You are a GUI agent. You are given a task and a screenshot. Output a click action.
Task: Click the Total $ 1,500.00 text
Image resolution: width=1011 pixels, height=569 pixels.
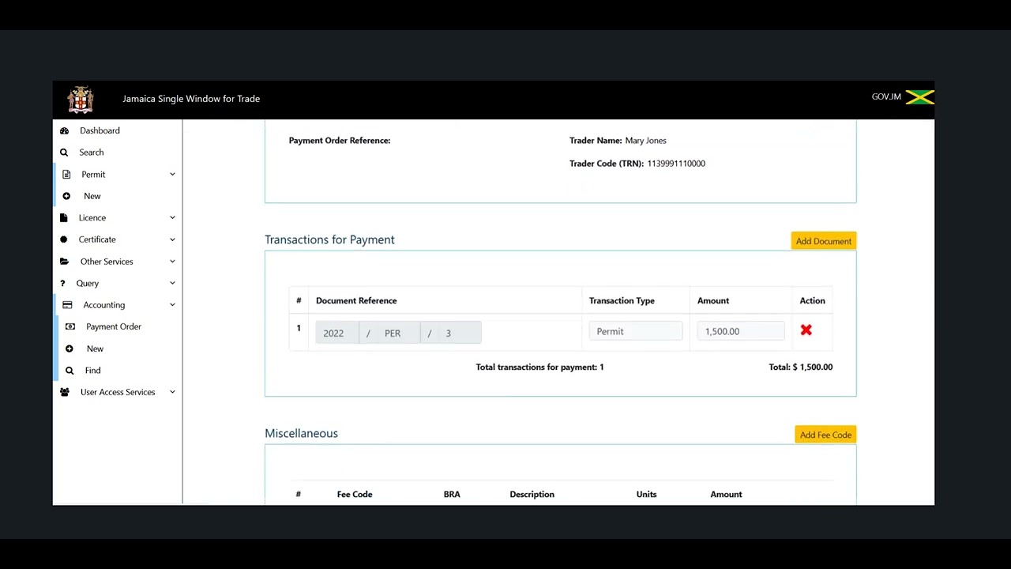pos(800,367)
